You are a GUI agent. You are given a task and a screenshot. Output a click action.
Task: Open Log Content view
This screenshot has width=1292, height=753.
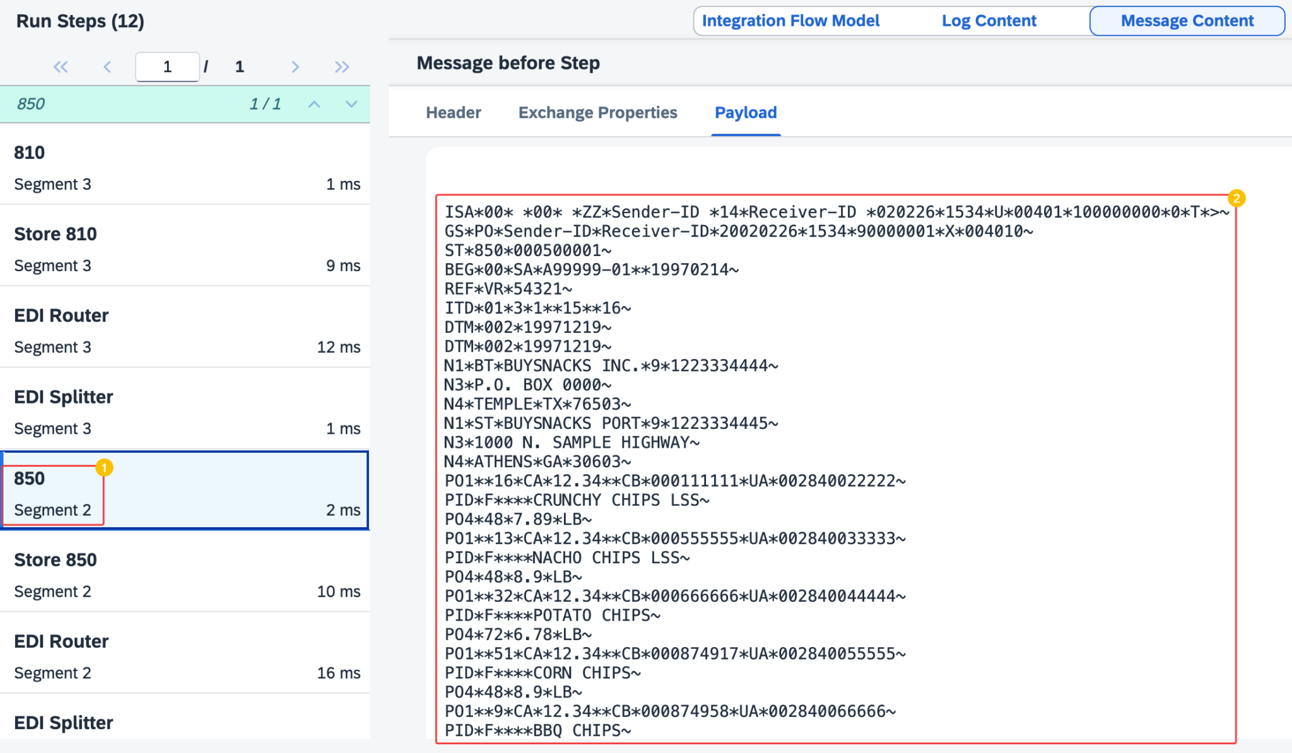[989, 20]
